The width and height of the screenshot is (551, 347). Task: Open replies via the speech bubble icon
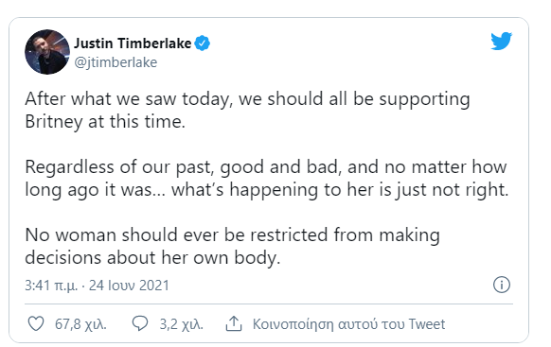140,323
